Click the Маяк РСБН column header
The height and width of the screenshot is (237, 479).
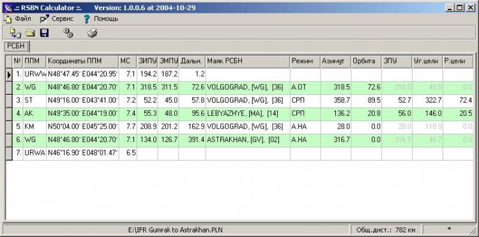pos(248,62)
